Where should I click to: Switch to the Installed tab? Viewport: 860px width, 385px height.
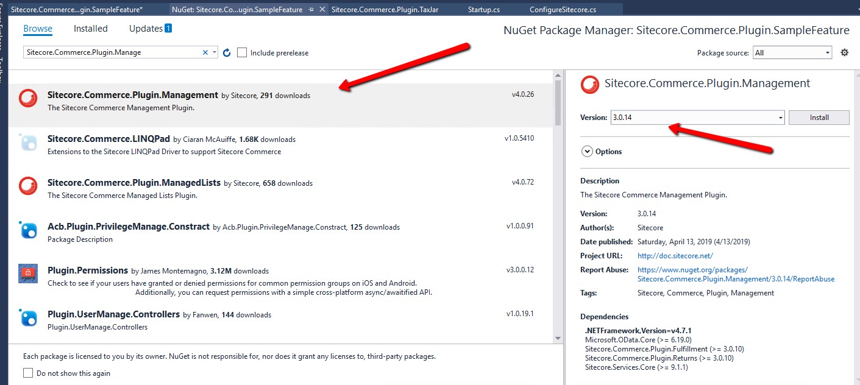[x=91, y=29]
